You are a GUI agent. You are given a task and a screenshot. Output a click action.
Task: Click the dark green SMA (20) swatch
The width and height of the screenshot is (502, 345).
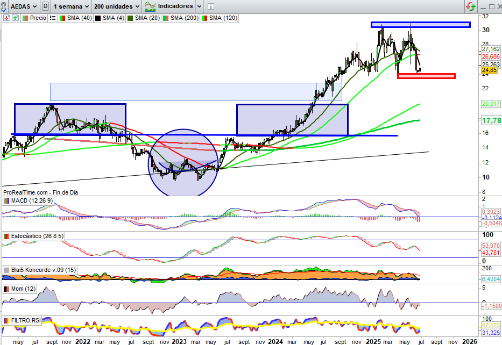pos(130,18)
